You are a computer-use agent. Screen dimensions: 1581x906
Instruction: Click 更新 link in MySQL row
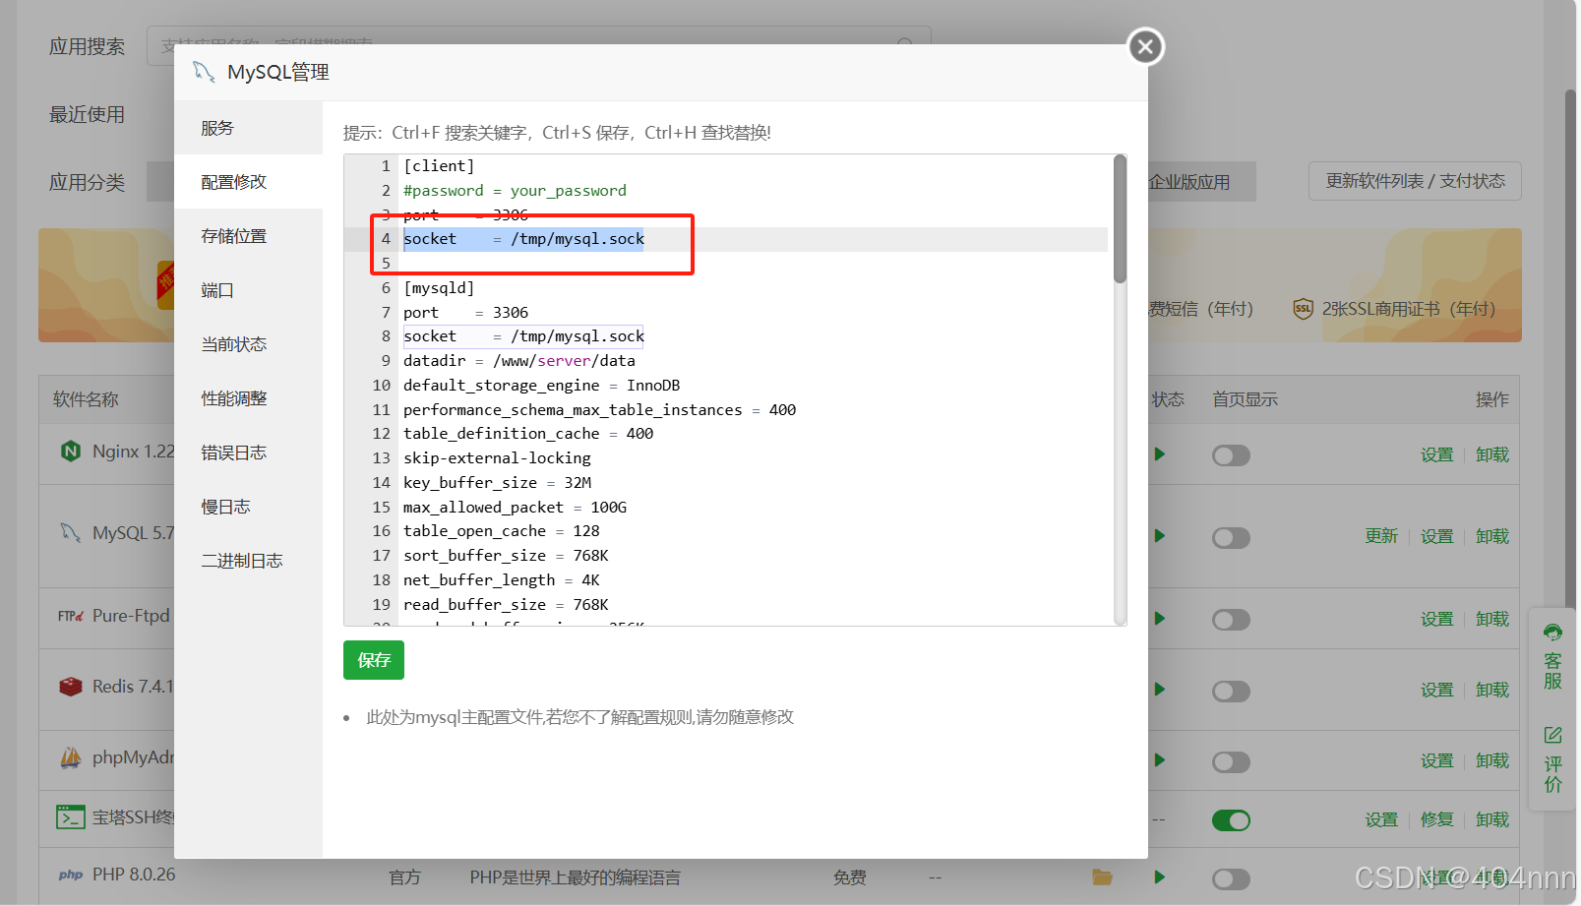tap(1381, 536)
